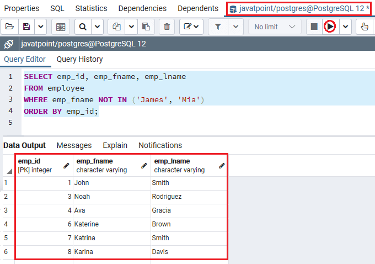
Task: Click the emp_lname column header
Action: (189, 166)
